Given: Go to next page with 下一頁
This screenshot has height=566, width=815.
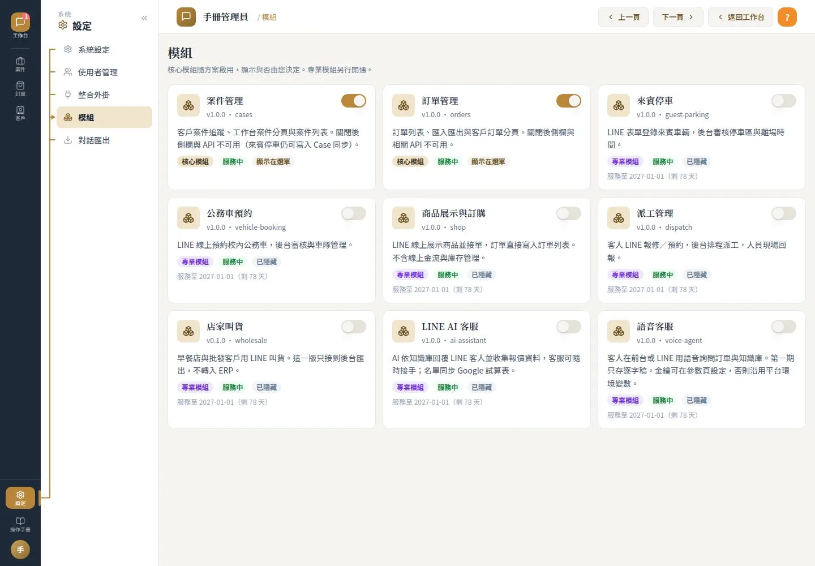Looking at the screenshot, I should (678, 17).
